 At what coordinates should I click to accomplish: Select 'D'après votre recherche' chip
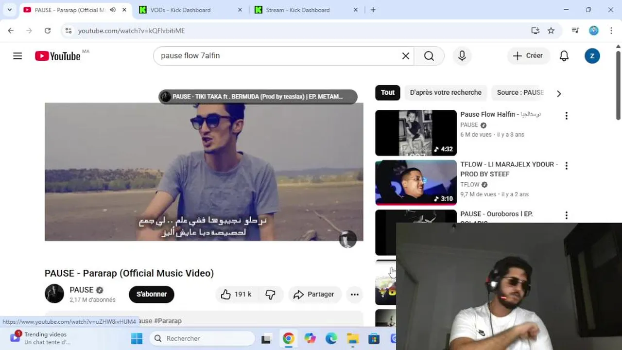(x=446, y=92)
